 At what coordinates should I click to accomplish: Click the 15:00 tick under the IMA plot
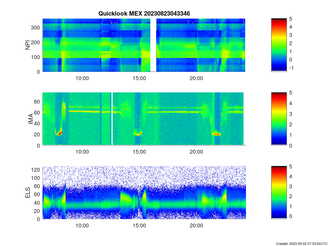pos(139,152)
